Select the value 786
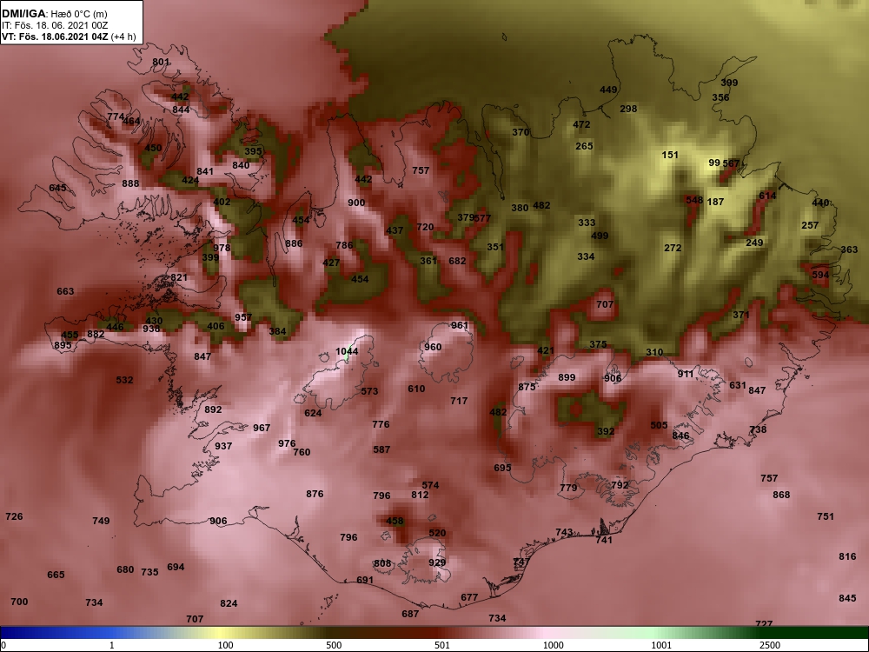 344,244
